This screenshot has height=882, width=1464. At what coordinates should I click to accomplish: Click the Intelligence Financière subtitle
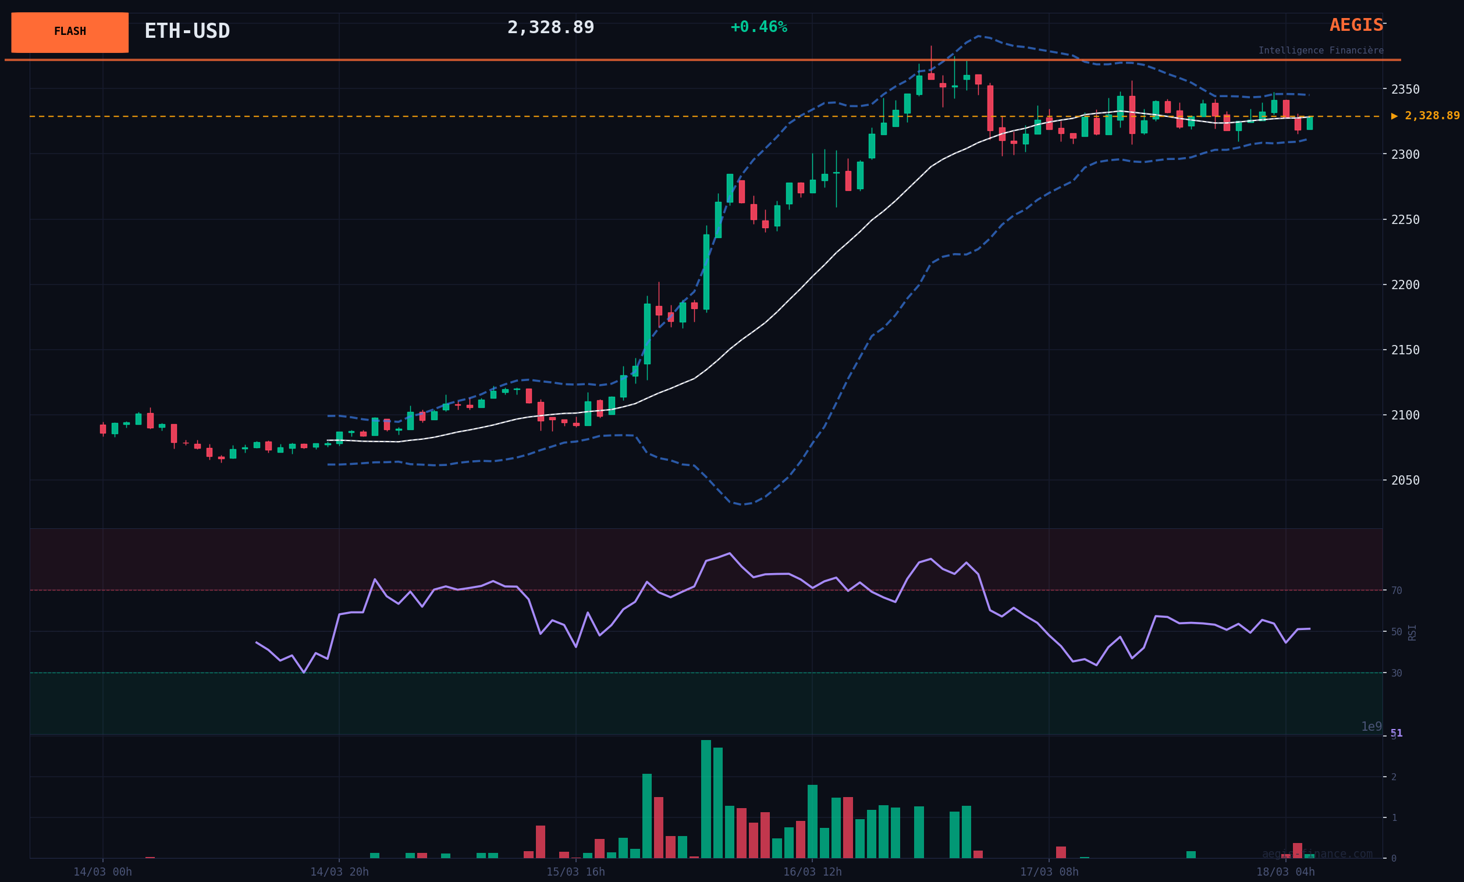1320,51
